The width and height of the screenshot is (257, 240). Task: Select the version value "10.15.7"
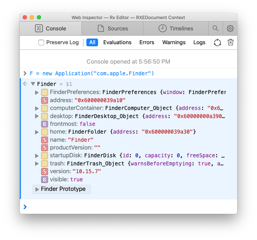86,171
